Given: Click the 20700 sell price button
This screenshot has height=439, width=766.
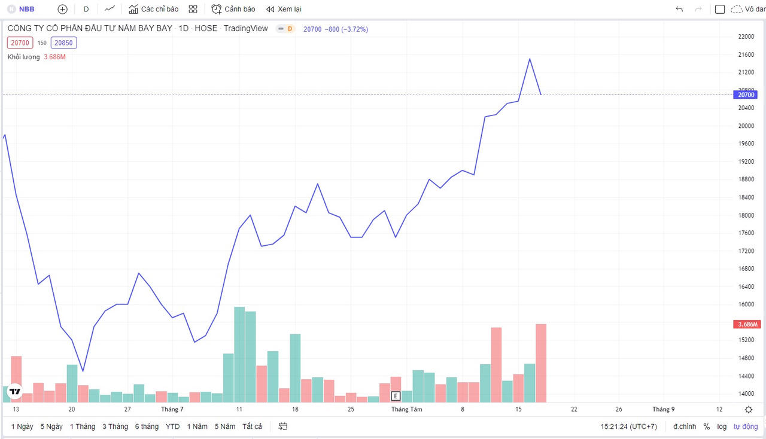Looking at the screenshot, I should 20,42.
